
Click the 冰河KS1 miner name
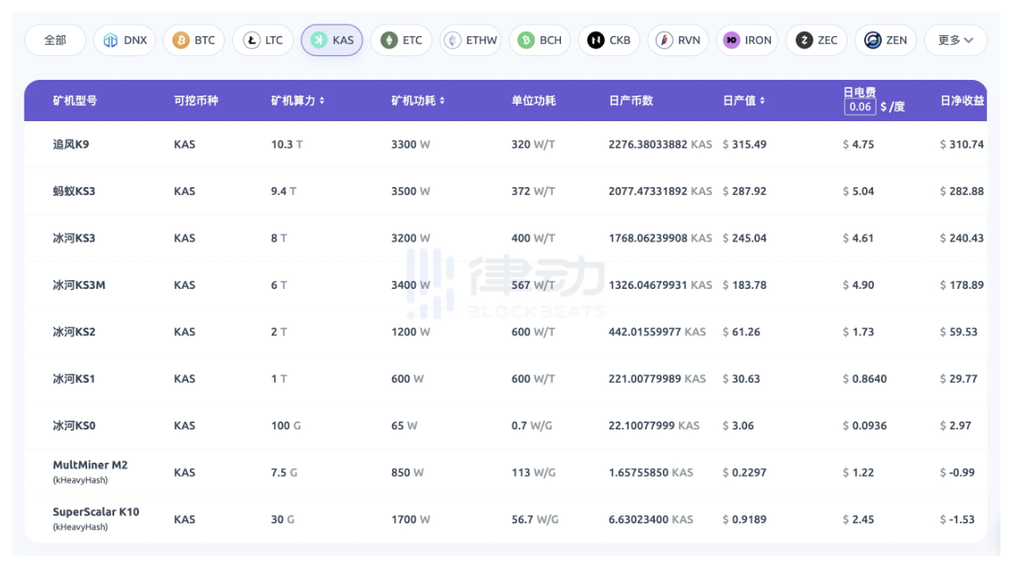coord(74,379)
